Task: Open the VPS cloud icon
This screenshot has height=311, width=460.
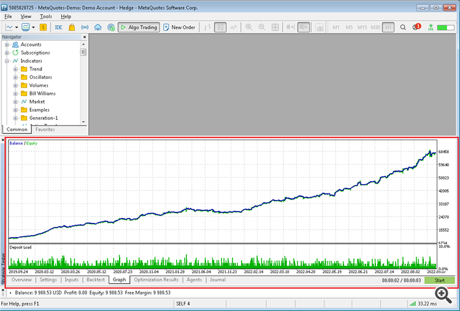Action: (x=98, y=27)
